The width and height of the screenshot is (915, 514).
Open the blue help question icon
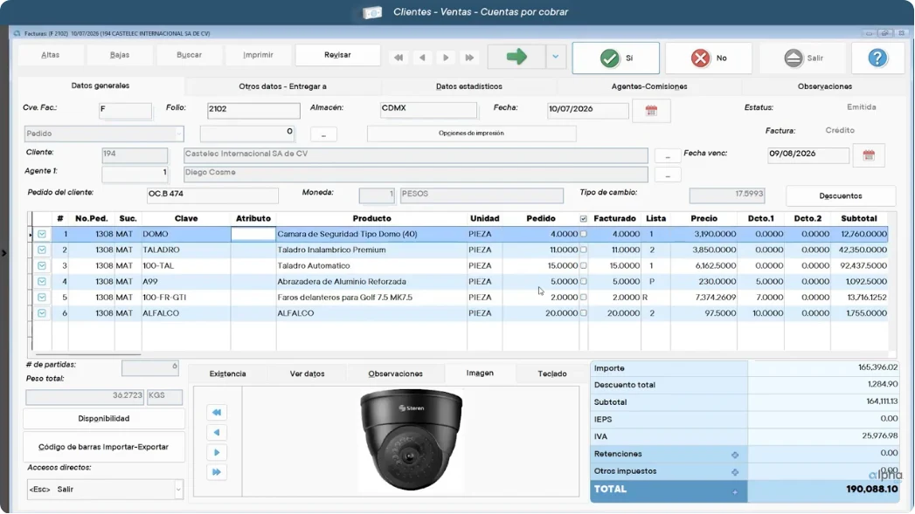(x=877, y=58)
